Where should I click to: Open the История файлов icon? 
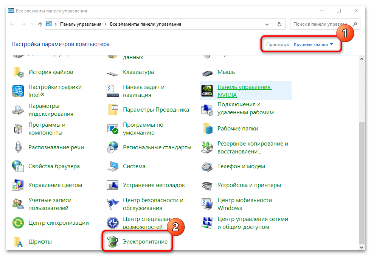[x=19, y=72]
